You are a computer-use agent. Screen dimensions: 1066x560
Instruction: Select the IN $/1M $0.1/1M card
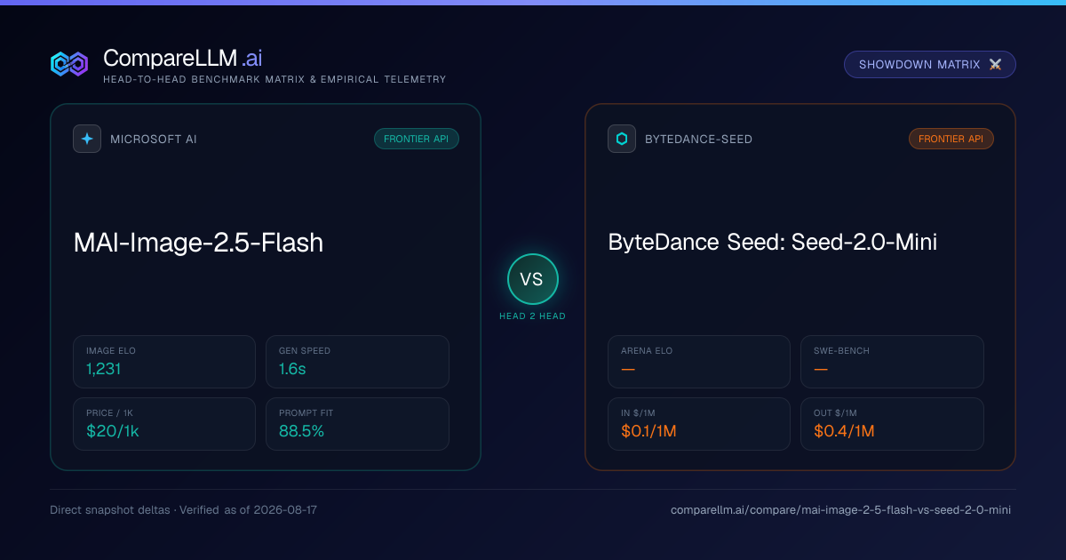(699, 424)
